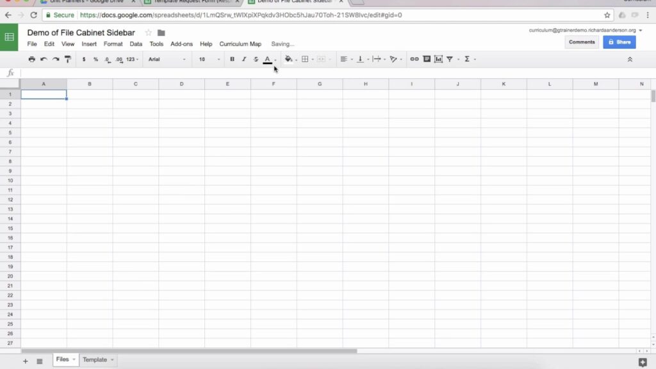Screen dimensions: 656x369
Task: Toggle strikethrough formatting
Action: [x=256, y=59]
